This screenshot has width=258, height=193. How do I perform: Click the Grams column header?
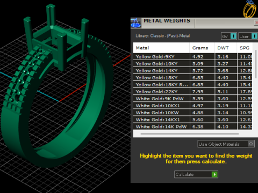[x=202, y=48]
